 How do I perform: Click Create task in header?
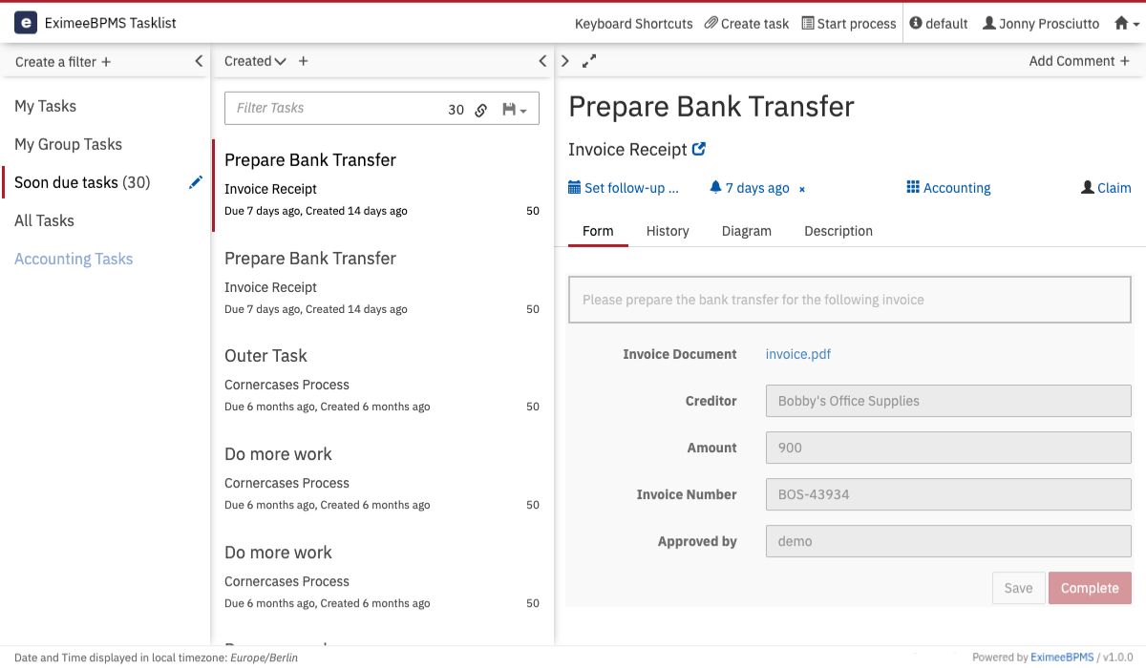(x=747, y=24)
